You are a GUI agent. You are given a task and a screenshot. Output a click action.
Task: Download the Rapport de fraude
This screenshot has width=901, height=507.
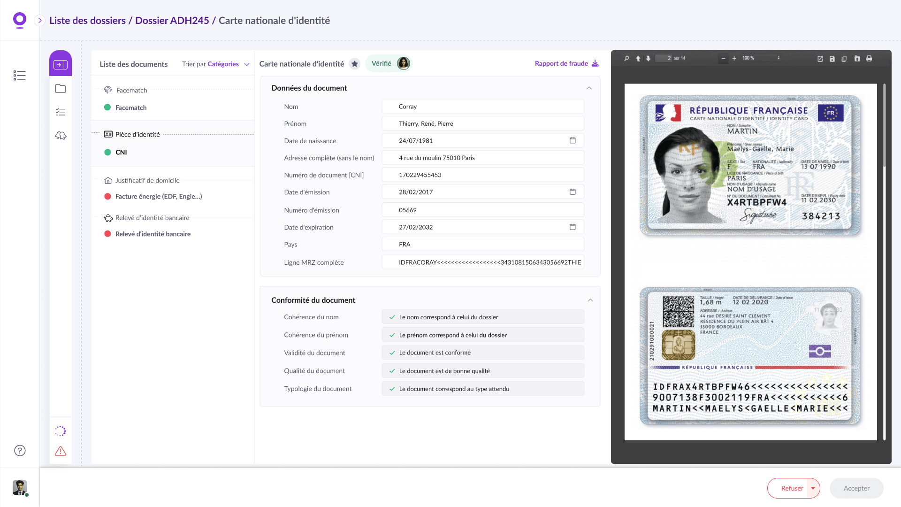pyautogui.click(x=566, y=63)
